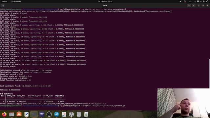Switch keyboard layout via ru indicator
The image size is (210, 118).
(190, 1)
